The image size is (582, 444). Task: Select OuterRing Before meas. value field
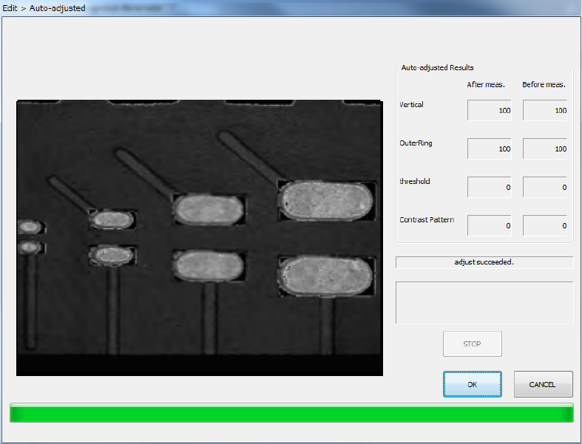(545, 148)
